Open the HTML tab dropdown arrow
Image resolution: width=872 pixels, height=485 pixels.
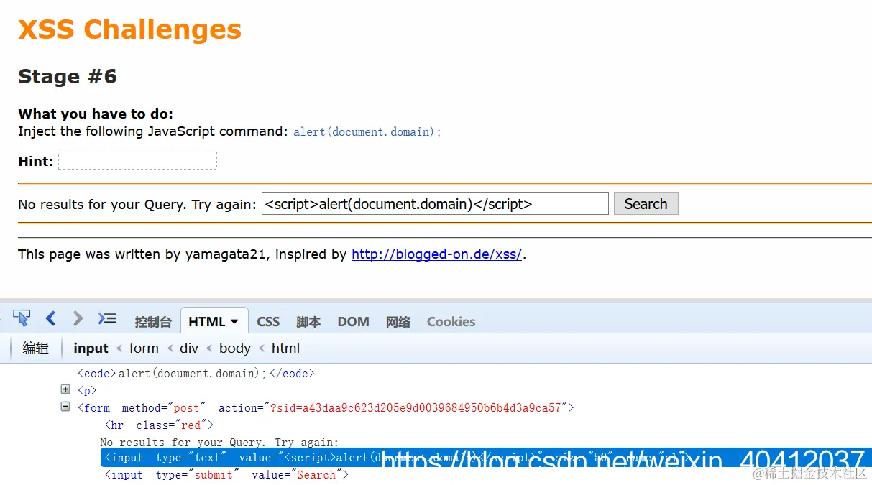coord(234,322)
